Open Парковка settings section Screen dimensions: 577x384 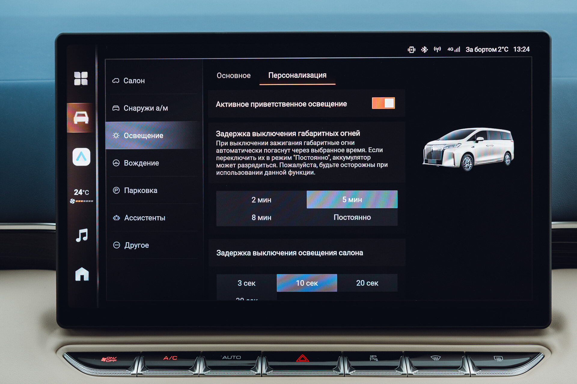point(140,190)
